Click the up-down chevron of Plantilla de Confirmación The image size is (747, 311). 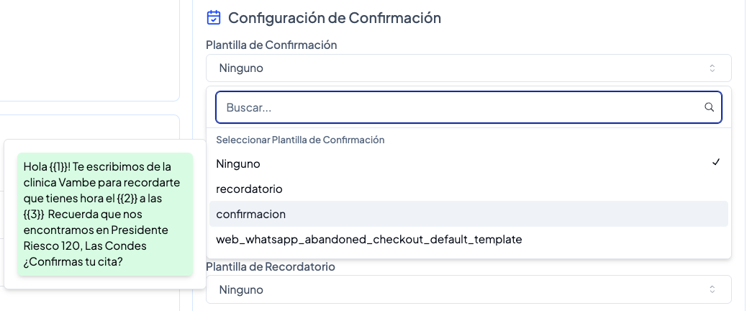click(x=712, y=68)
